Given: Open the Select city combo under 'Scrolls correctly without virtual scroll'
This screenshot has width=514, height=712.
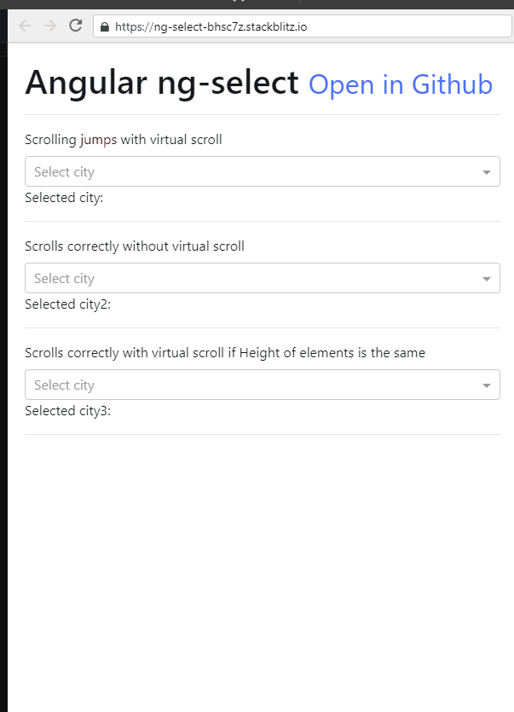Looking at the screenshot, I should [256, 277].
